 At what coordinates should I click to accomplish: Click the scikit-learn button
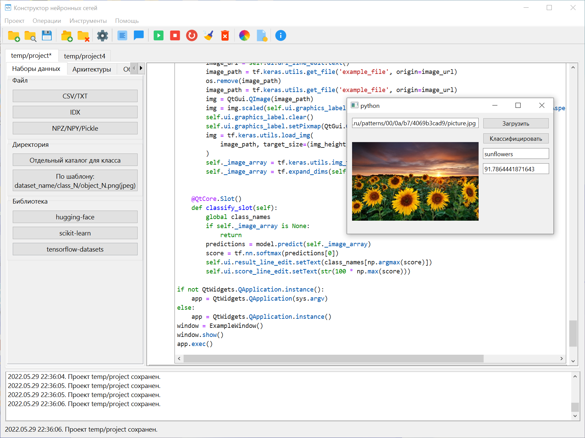coord(75,233)
